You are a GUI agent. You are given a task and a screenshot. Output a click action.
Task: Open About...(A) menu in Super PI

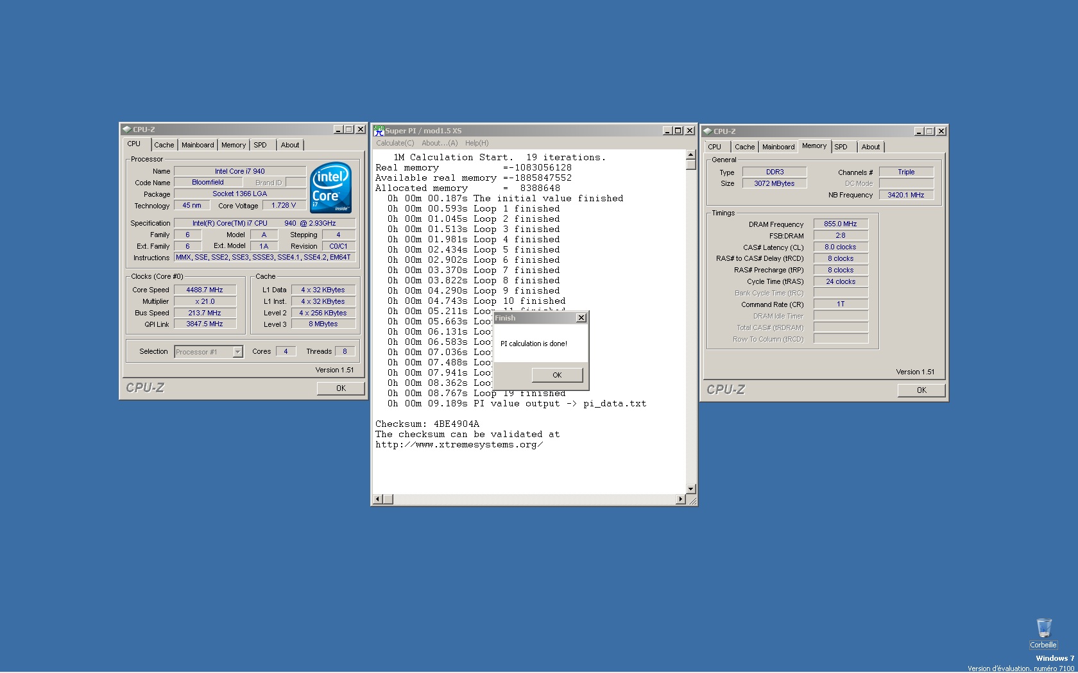[x=440, y=143]
